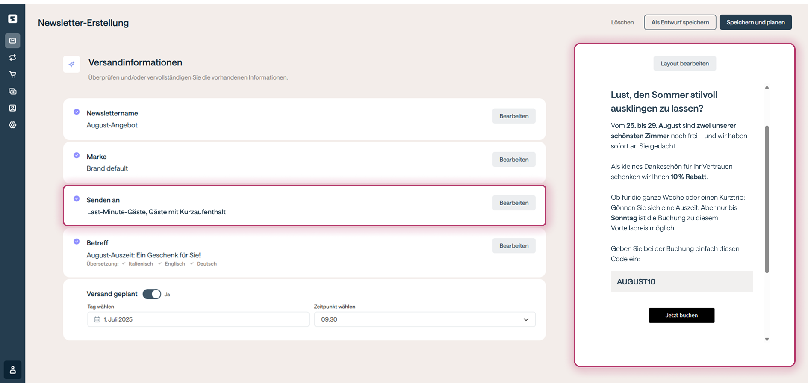The height and width of the screenshot is (387, 808).
Task: Open the automations arrows icon in sidebar
Action: point(13,57)
